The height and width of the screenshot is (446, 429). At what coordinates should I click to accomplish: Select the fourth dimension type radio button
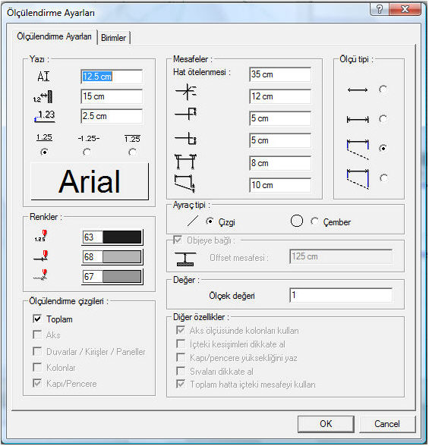click(383, 177)
